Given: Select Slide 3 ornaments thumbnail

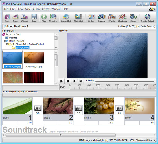Looking at the screenshot, I should click(99, 106).
